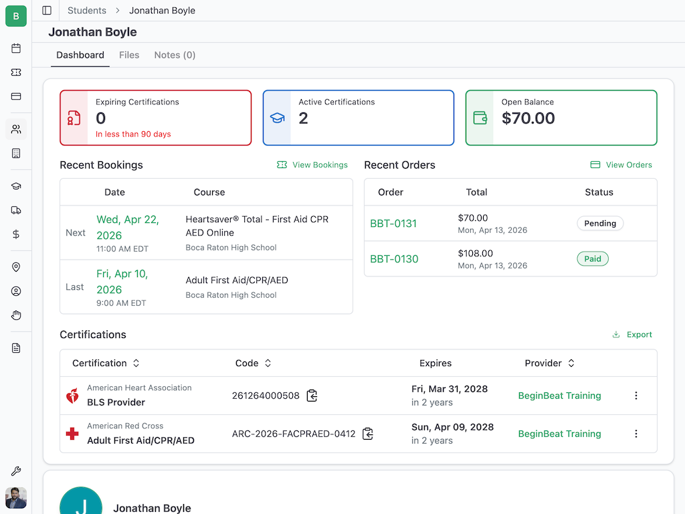Open order BBT-0131
This screenshot has width=685, height=514.
click(393, 224)
